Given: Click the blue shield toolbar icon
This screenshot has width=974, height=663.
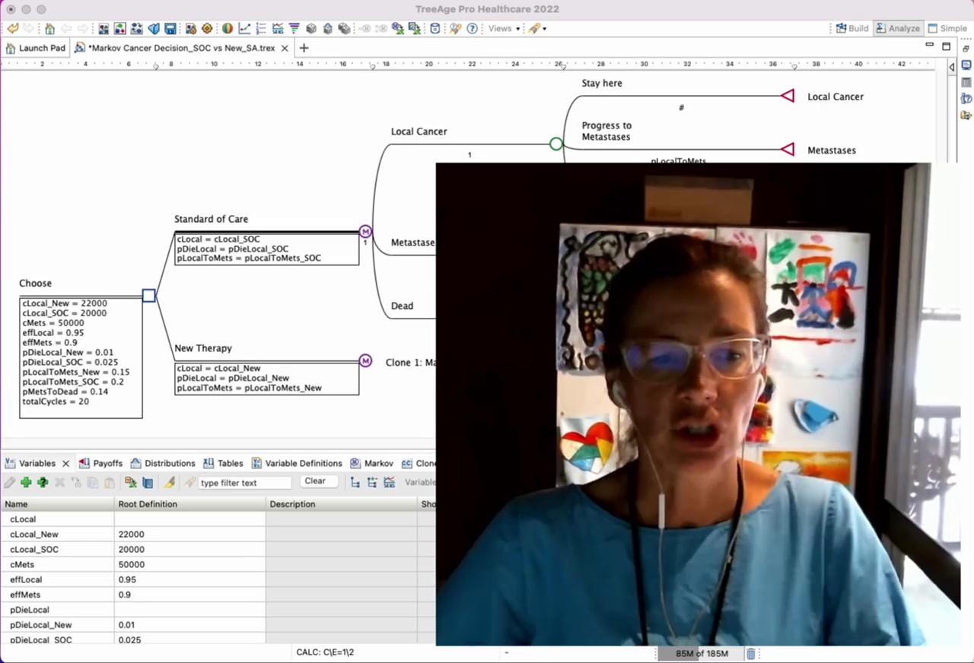Looking at the screenshot, I should pos(154,29).
